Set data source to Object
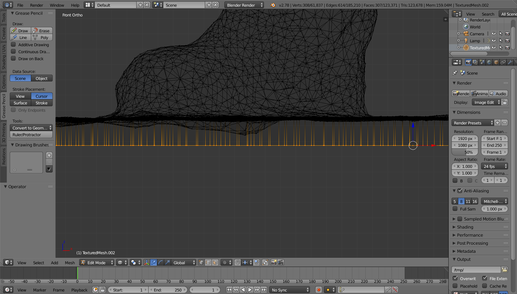This screenshot has width=517, height=294. click(42, 78)
